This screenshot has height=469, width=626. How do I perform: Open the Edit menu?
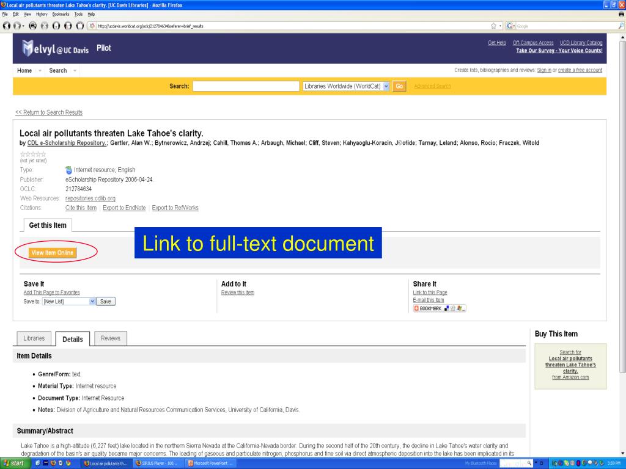click(x=15, y=14)
